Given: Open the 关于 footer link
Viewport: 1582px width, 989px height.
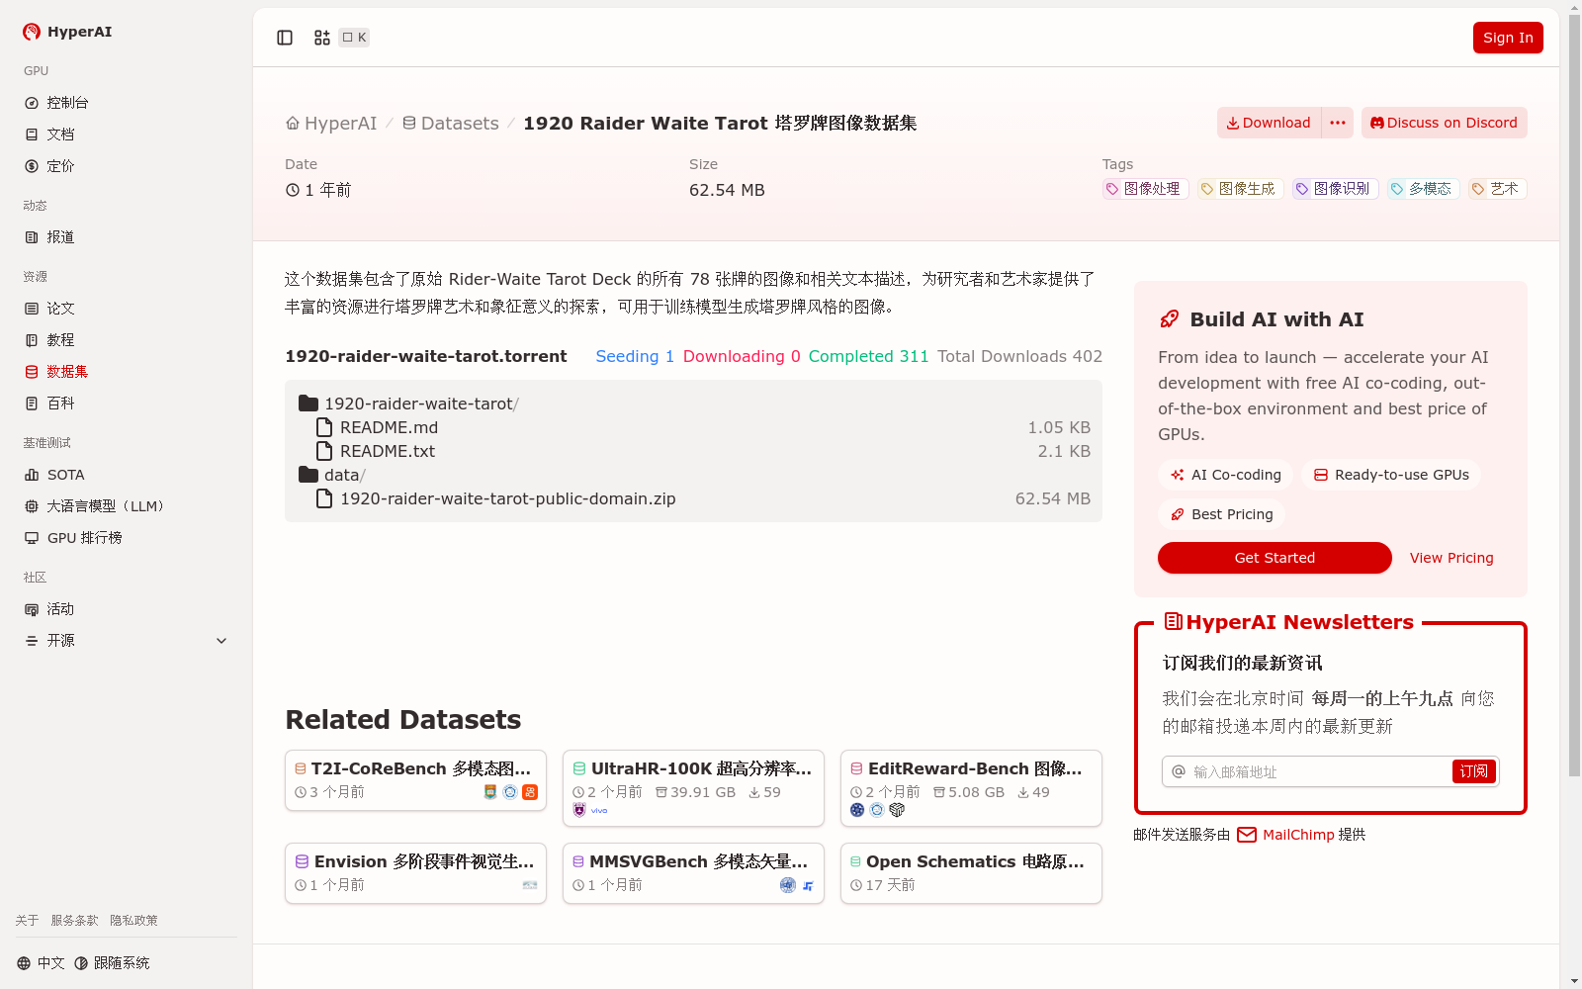Looking at the screenshot, I should pyautogui.click(x=27, y=921).
